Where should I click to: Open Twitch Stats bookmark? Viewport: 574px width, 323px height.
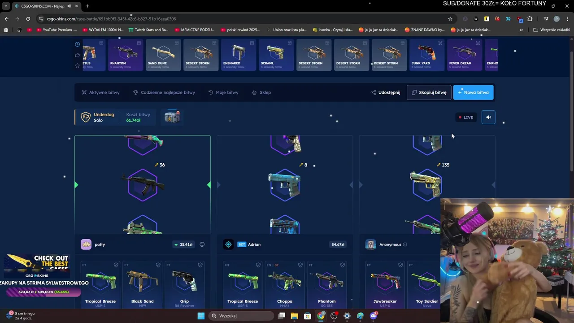point(148,30)
